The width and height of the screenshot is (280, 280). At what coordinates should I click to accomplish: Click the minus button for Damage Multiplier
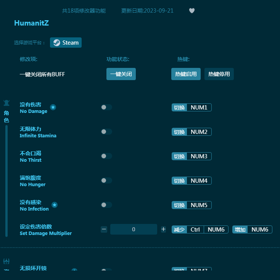(x=104, y=229)
